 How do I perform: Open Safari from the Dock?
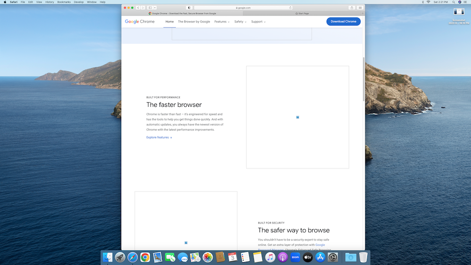tap(132, 257)
